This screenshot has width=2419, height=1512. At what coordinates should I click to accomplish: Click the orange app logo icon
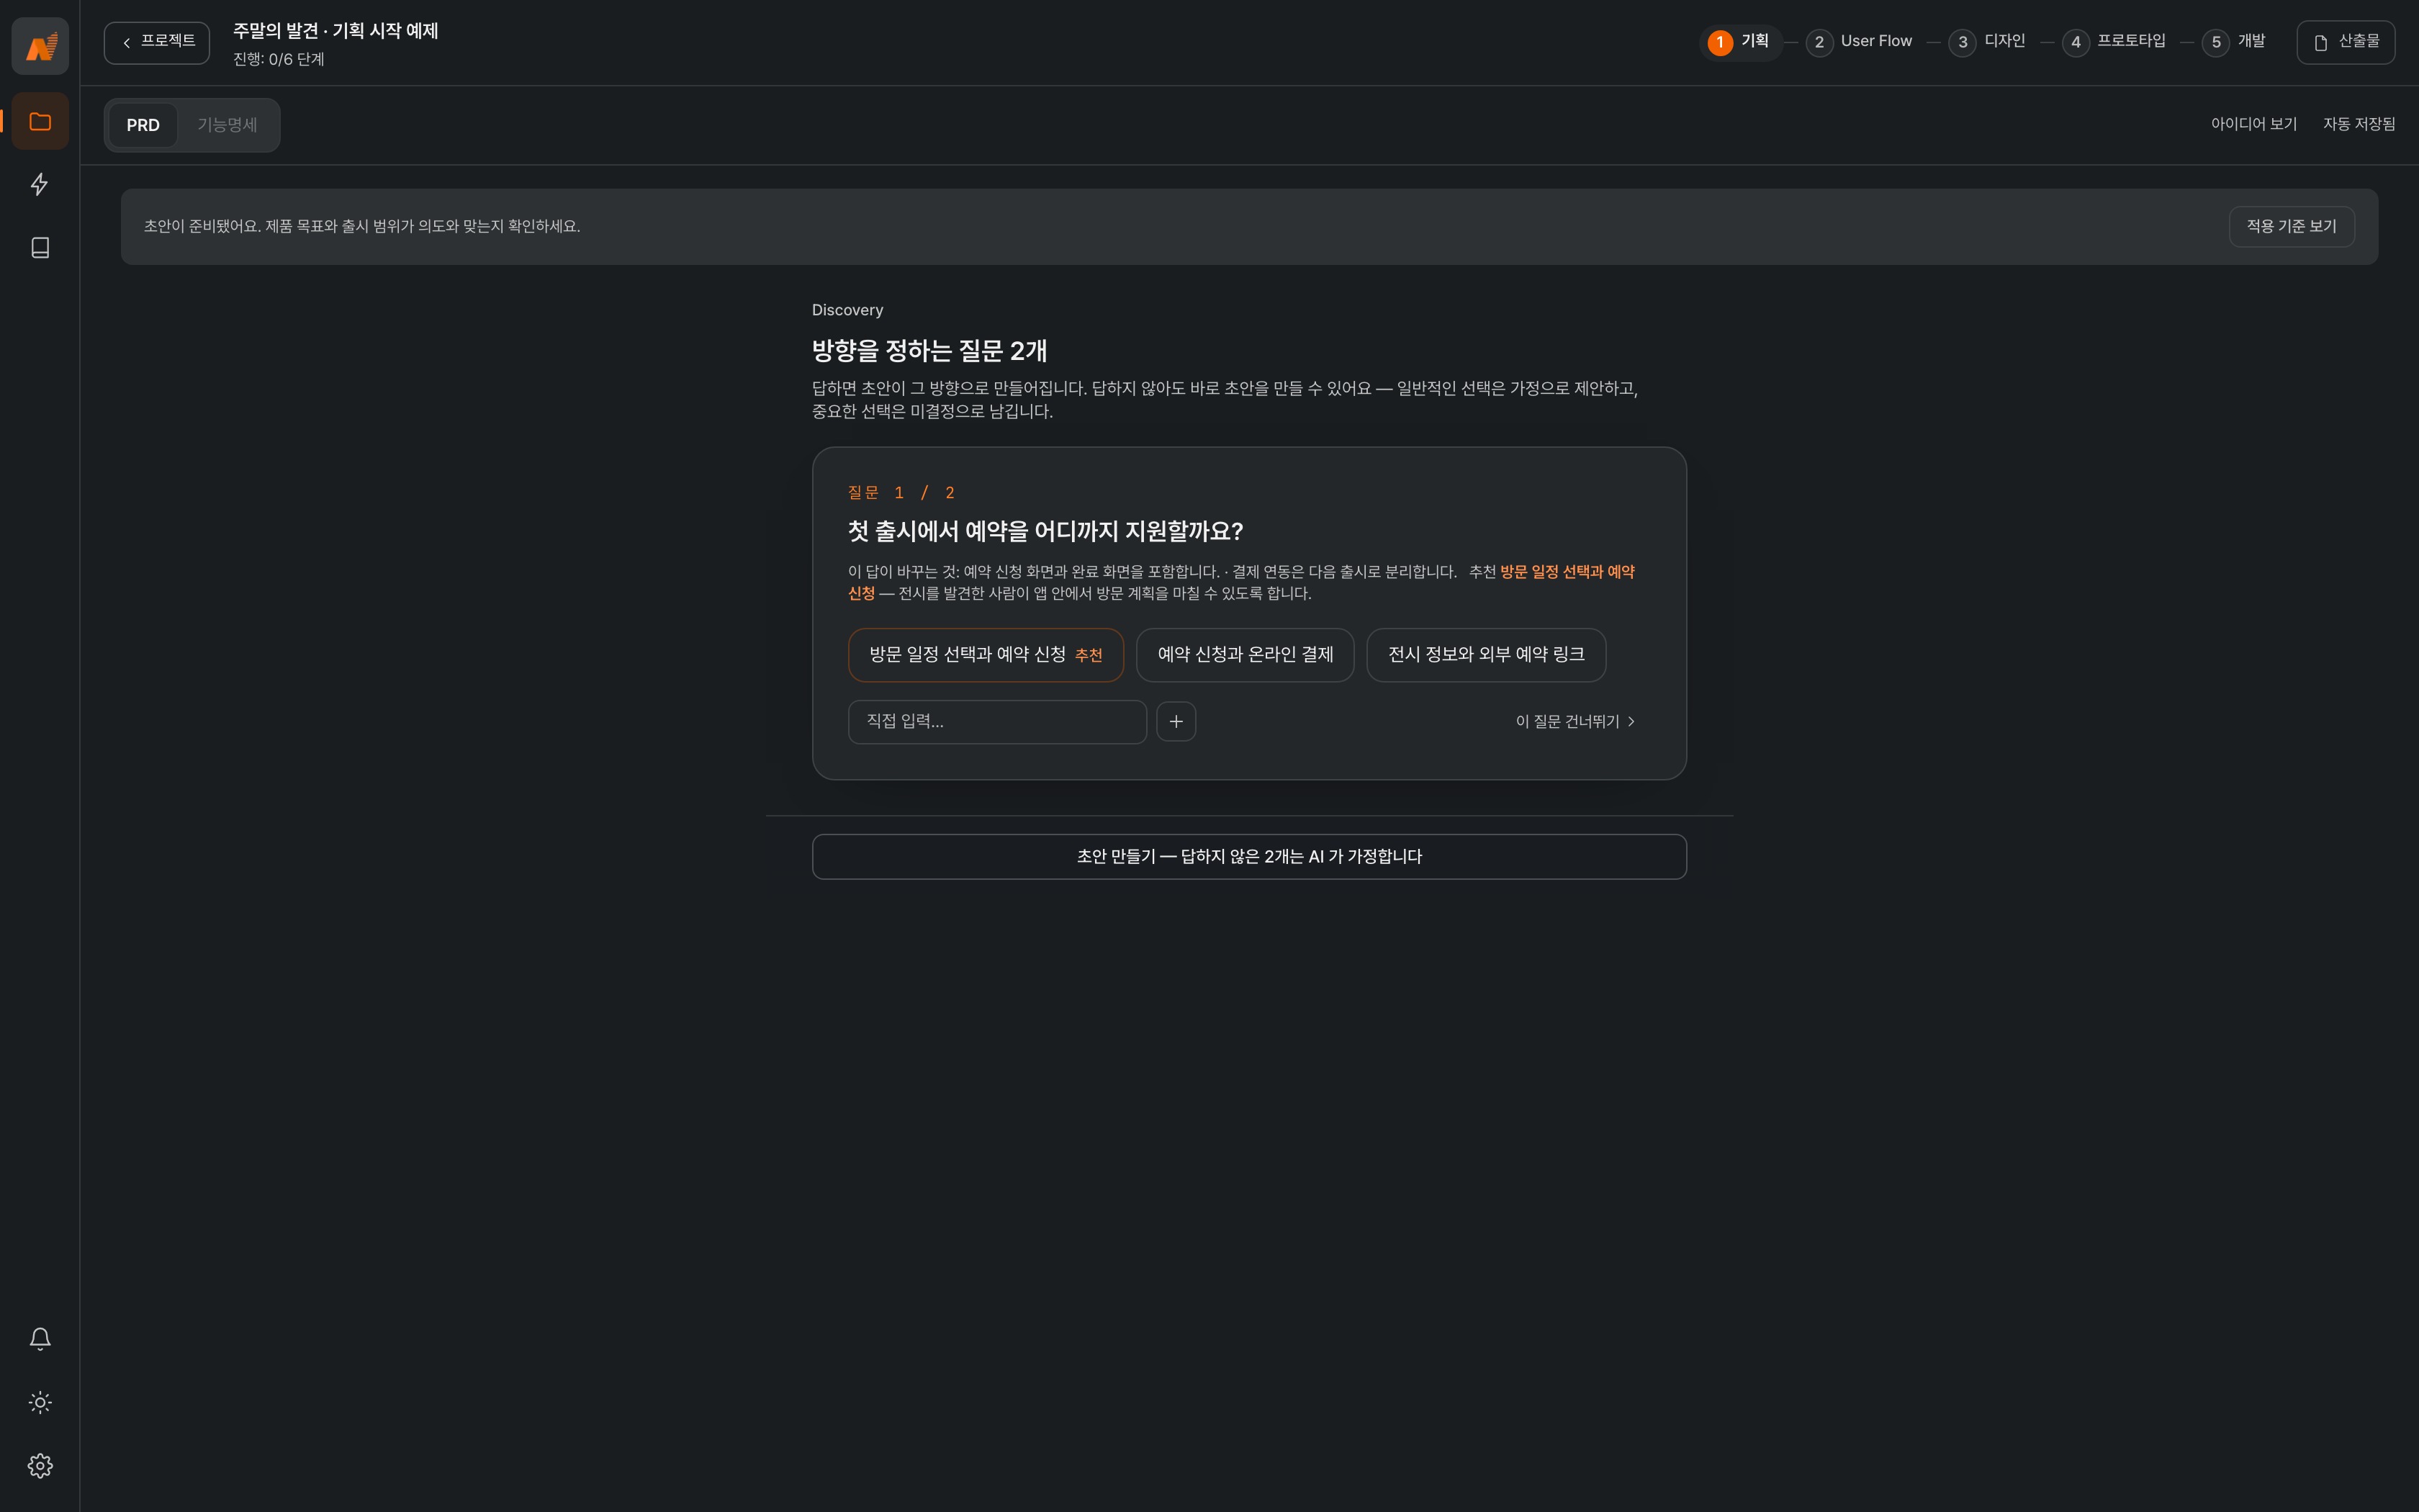tap(40, 46)
